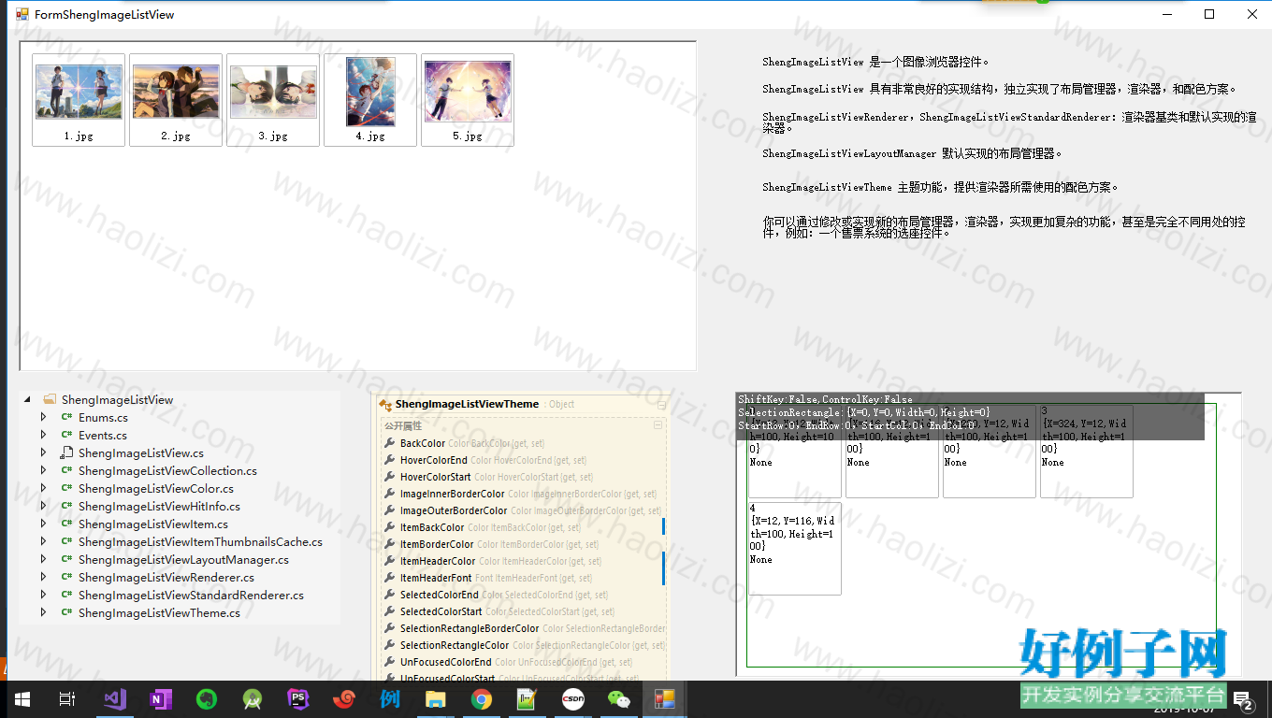Viewport: 1272px width, 718px height.
Task: Select the ItemBorderColor property text
Action: pos(437,544)
